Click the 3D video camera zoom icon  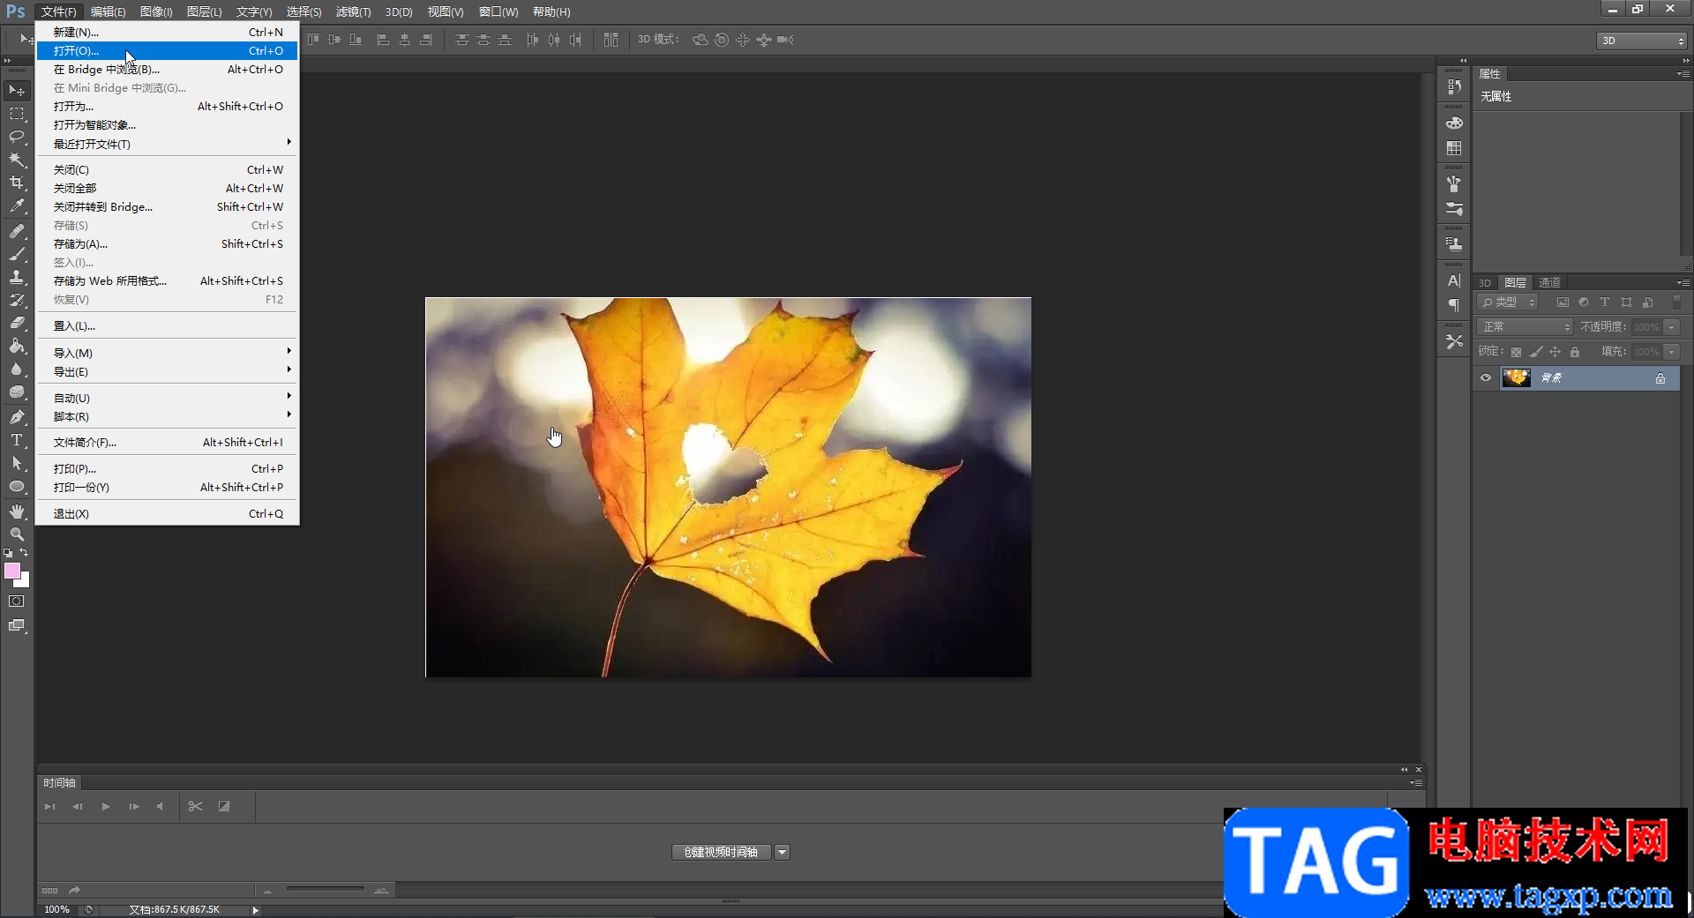pyautogui.click(x=785, y=40)
